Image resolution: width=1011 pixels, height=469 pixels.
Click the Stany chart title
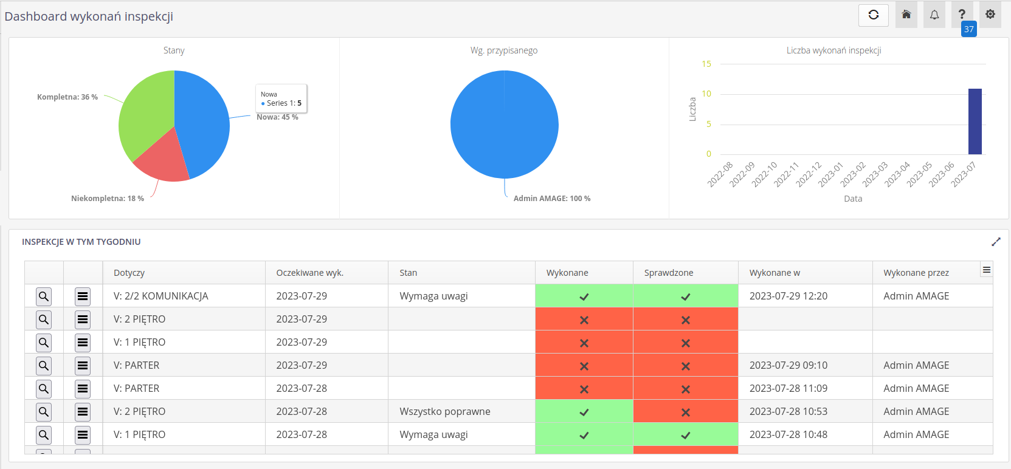click(x=174, y=50)
